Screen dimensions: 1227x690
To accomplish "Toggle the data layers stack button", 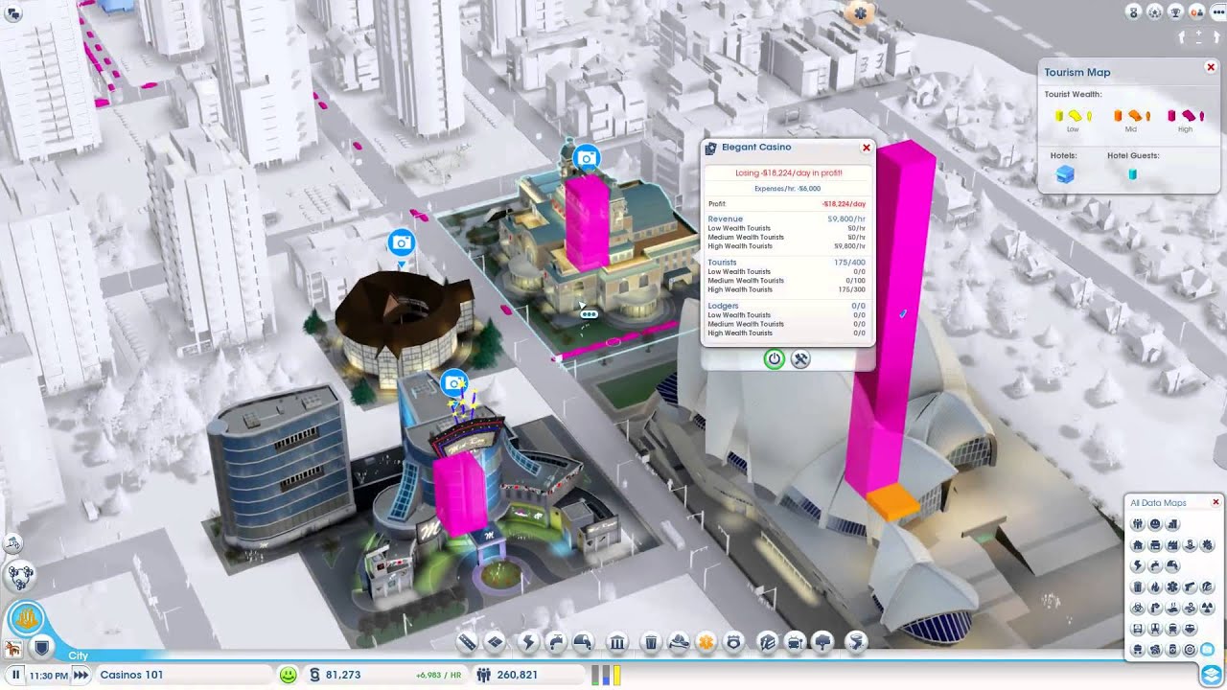I will 1210,675.
